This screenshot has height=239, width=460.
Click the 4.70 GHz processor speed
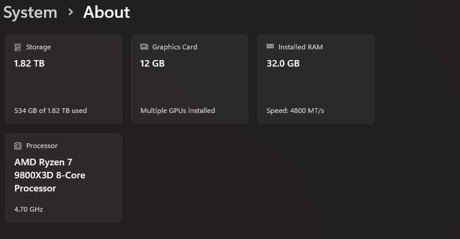pos(29,209)
